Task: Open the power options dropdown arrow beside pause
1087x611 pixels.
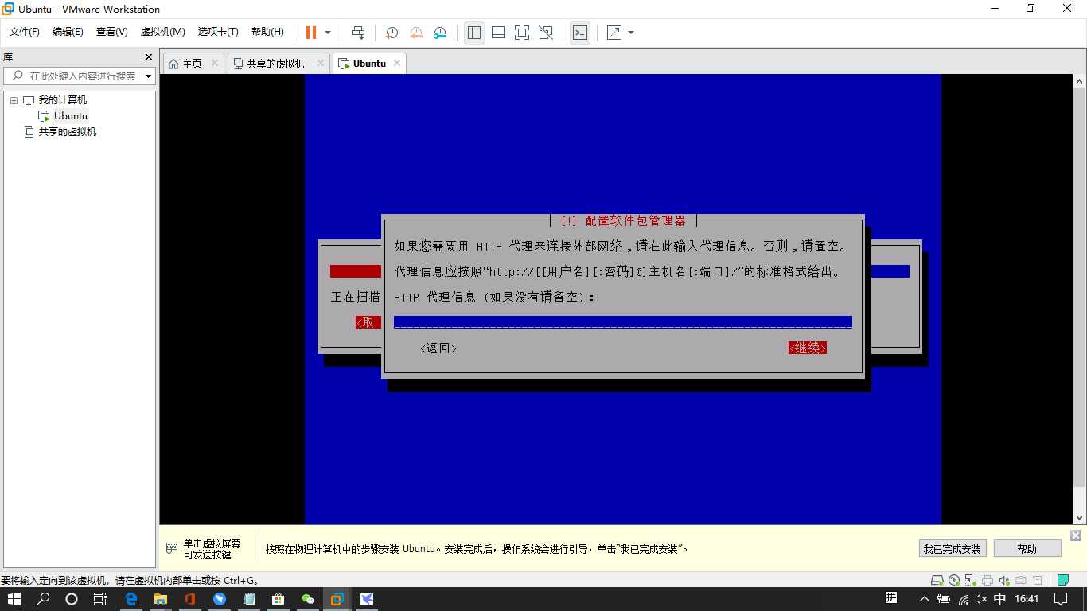Action: pyautogui.click(x=328, y=33)
